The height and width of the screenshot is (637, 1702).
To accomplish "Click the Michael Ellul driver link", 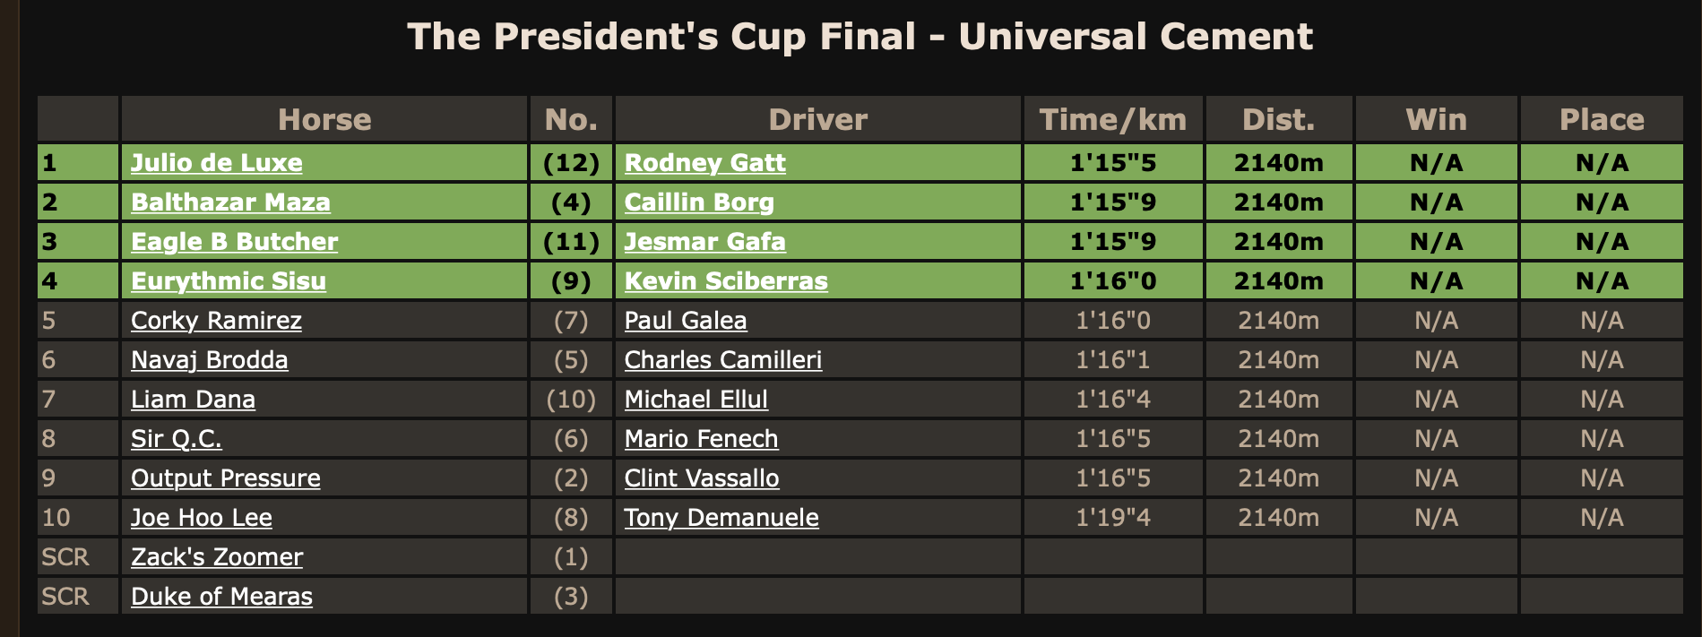I will point(696,400).
